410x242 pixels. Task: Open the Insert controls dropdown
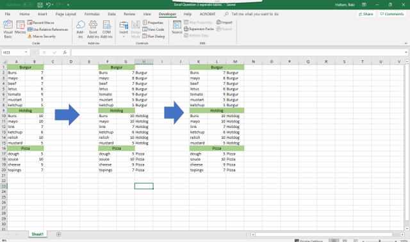pos(124,36)
